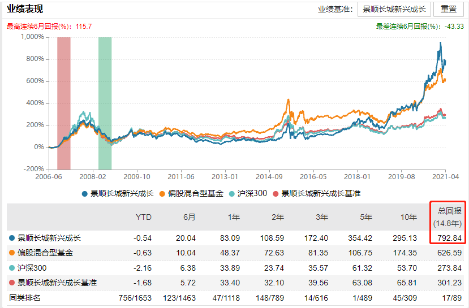Click the red highlighted best-period band
This screenshot has width=469, height=308.
click(64, 103)
